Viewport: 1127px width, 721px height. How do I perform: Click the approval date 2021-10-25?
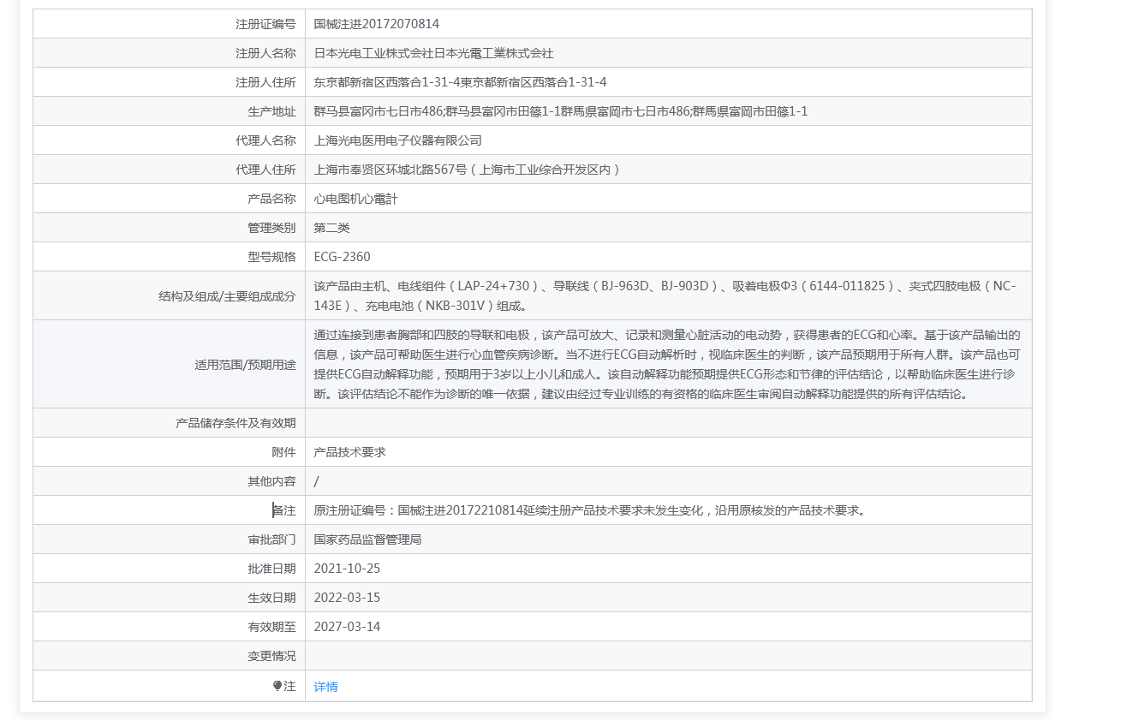[347, 569]
